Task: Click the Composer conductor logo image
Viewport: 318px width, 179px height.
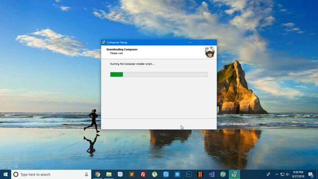Action: (209, 52)
